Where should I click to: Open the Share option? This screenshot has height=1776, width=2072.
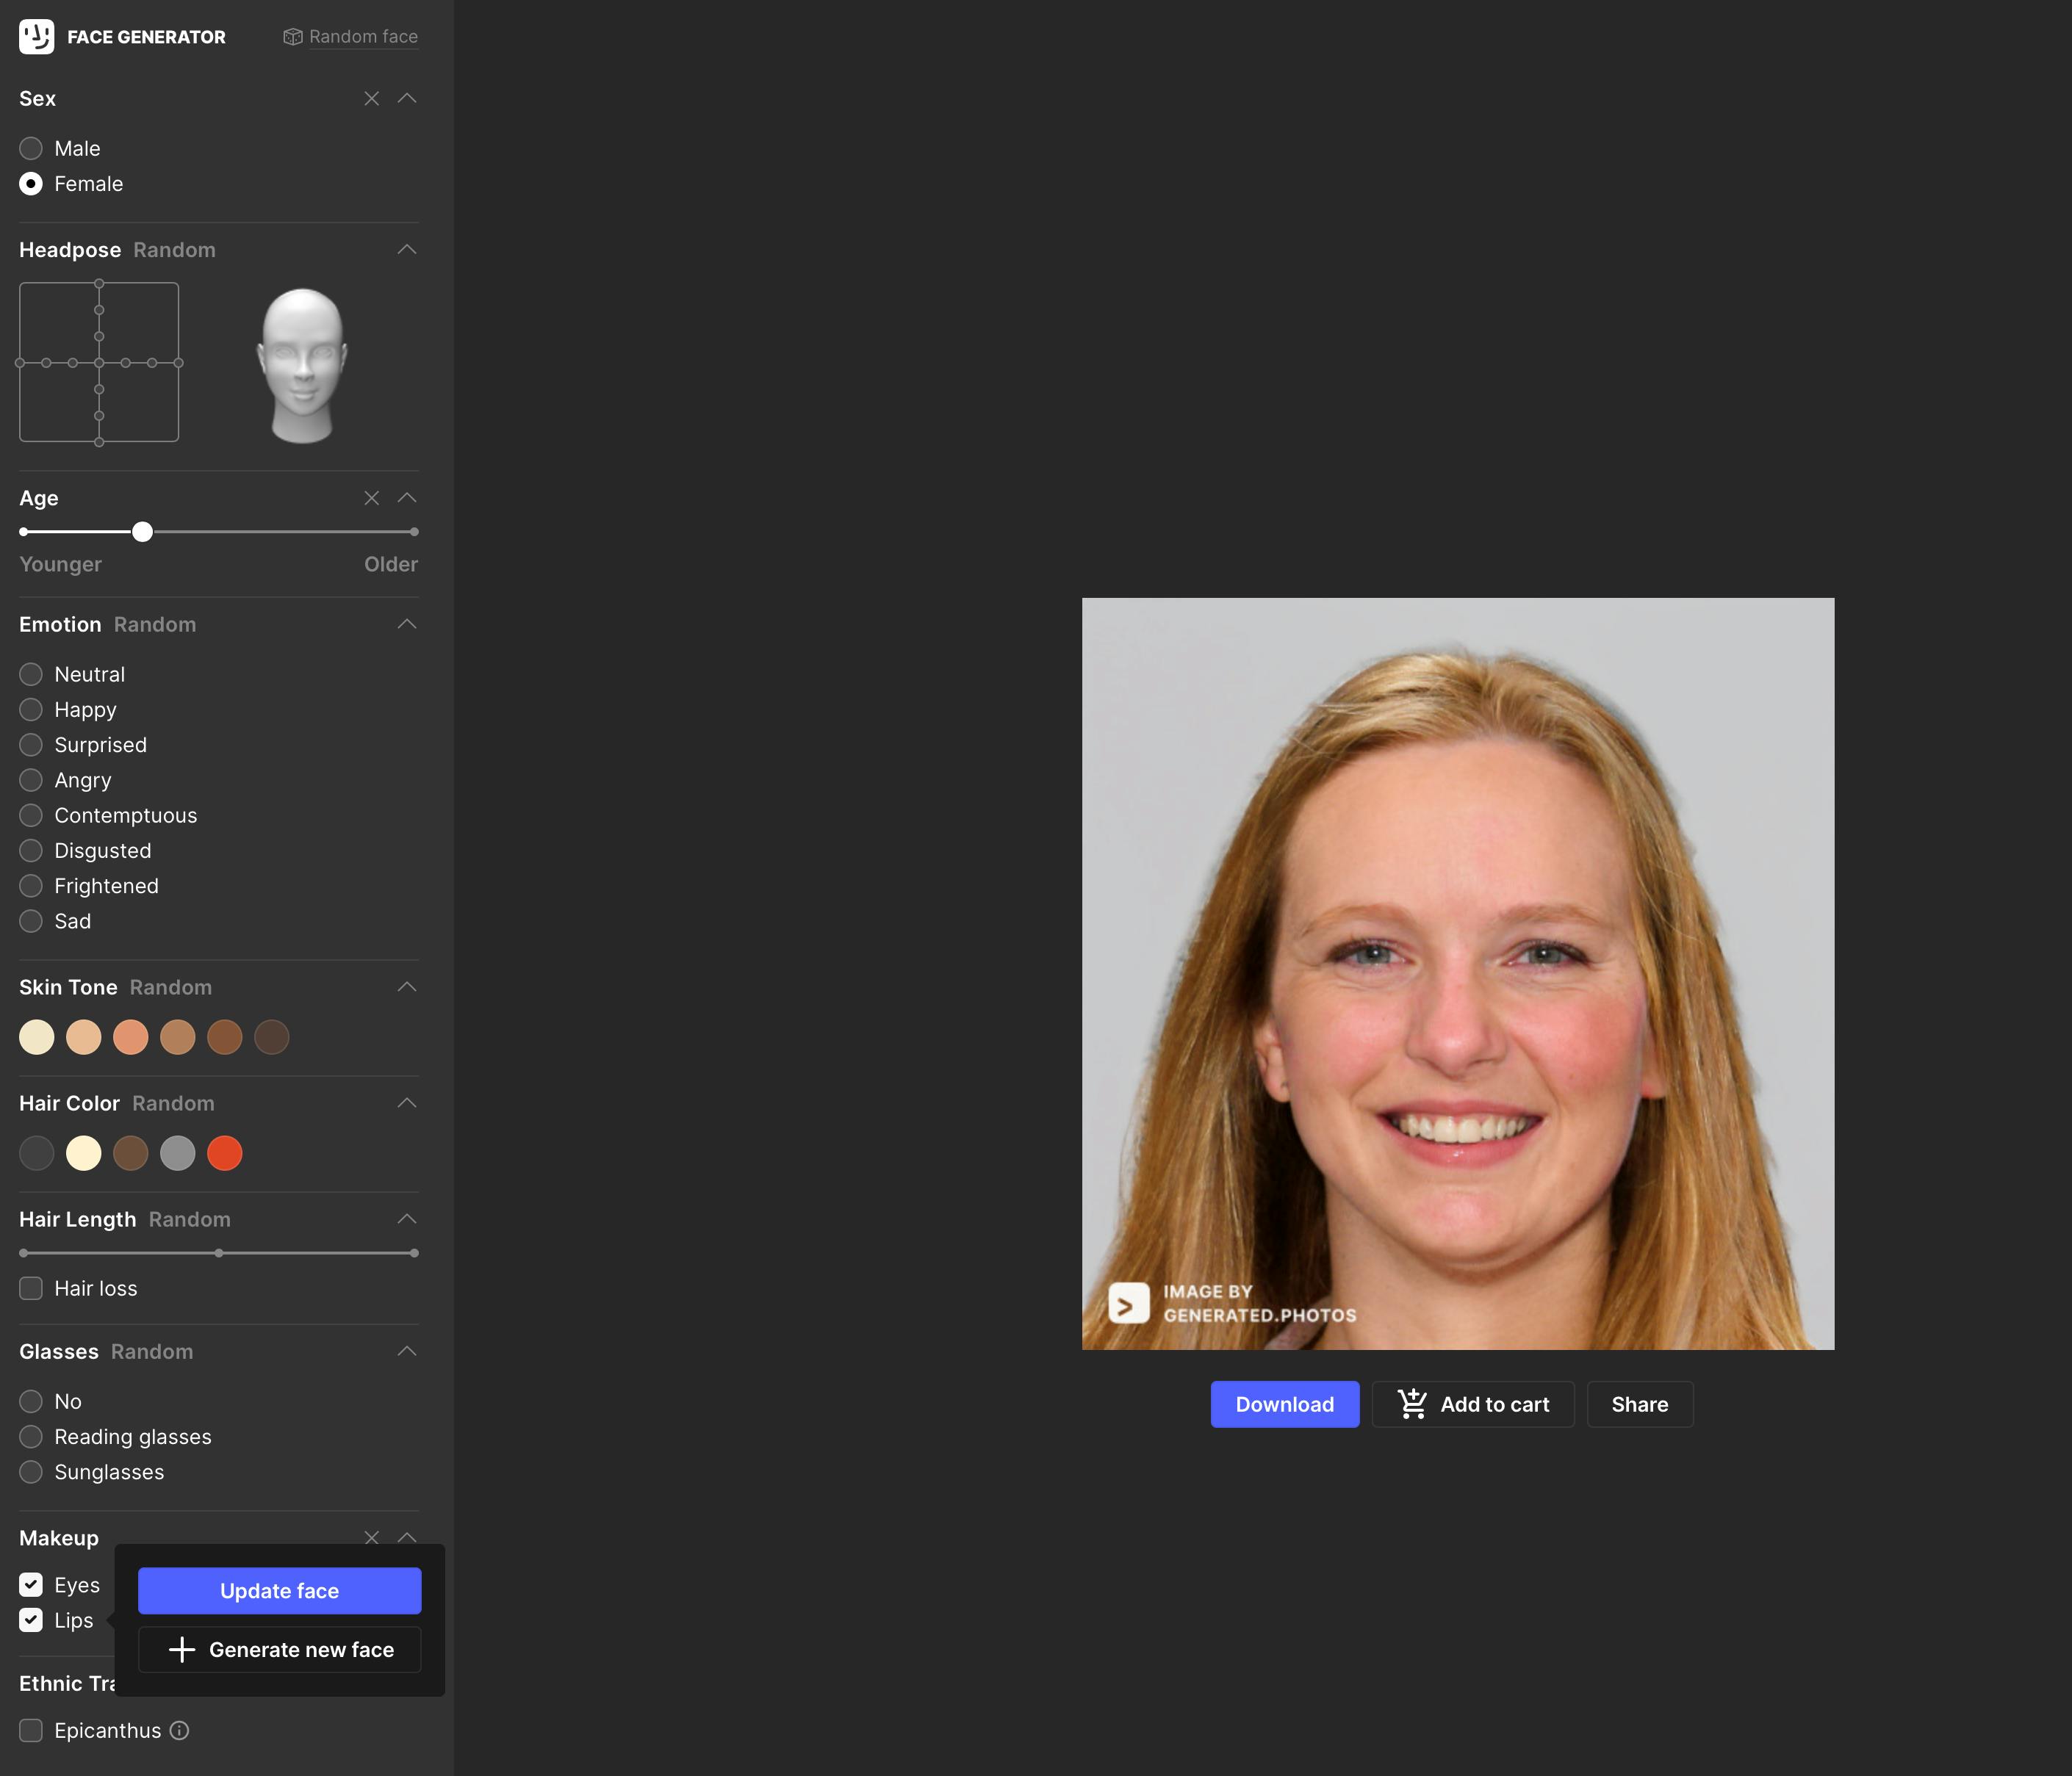click(1639, 1404)
